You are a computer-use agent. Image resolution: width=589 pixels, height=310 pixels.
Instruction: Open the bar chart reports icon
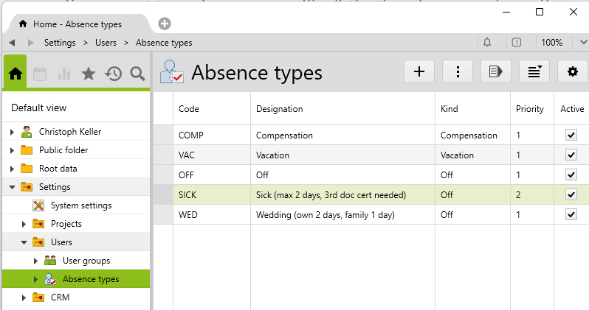(64, 73)
